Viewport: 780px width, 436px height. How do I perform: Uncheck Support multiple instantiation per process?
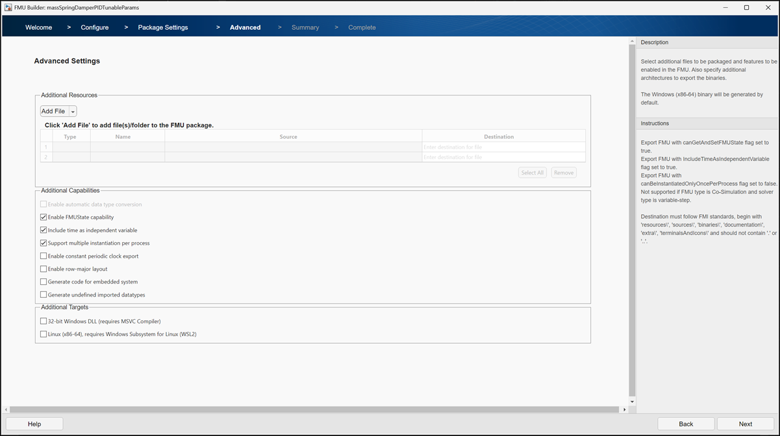[x=43, y=243]
